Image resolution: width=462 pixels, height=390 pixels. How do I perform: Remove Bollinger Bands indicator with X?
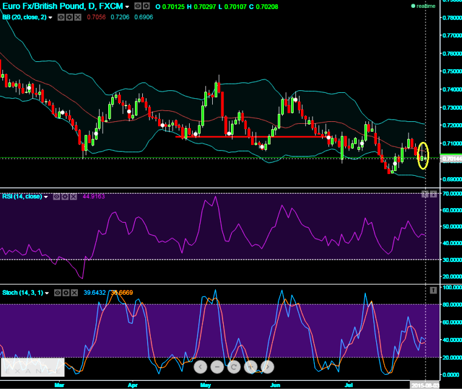pos(77,18)
